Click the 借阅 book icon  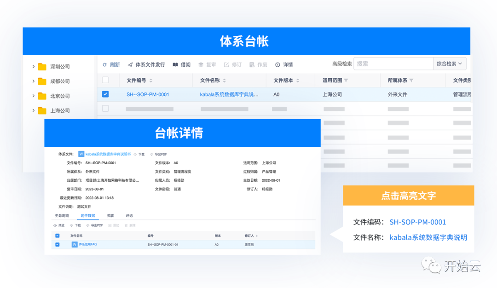(175, 65)
